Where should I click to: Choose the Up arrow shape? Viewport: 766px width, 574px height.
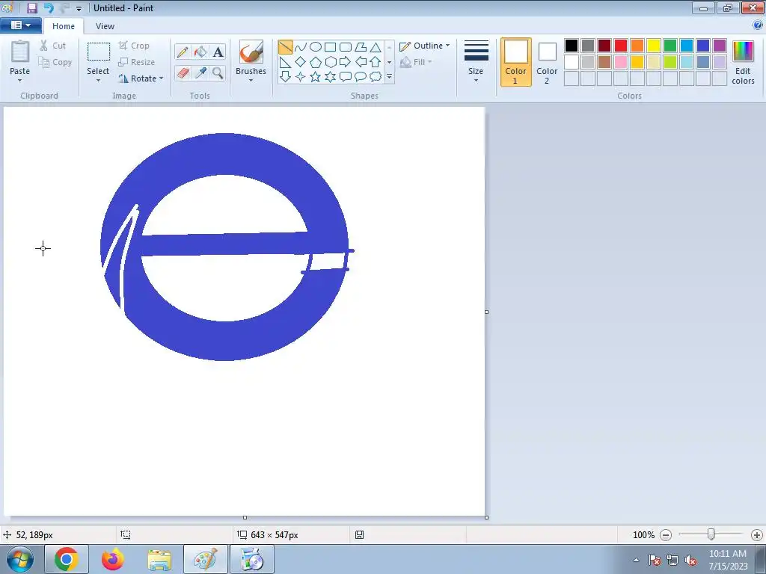click(x=376, y=62)
